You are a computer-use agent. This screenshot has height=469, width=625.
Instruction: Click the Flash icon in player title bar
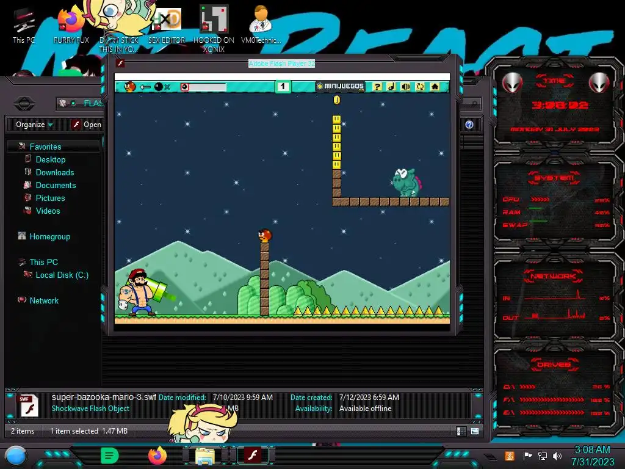(120, 63)
